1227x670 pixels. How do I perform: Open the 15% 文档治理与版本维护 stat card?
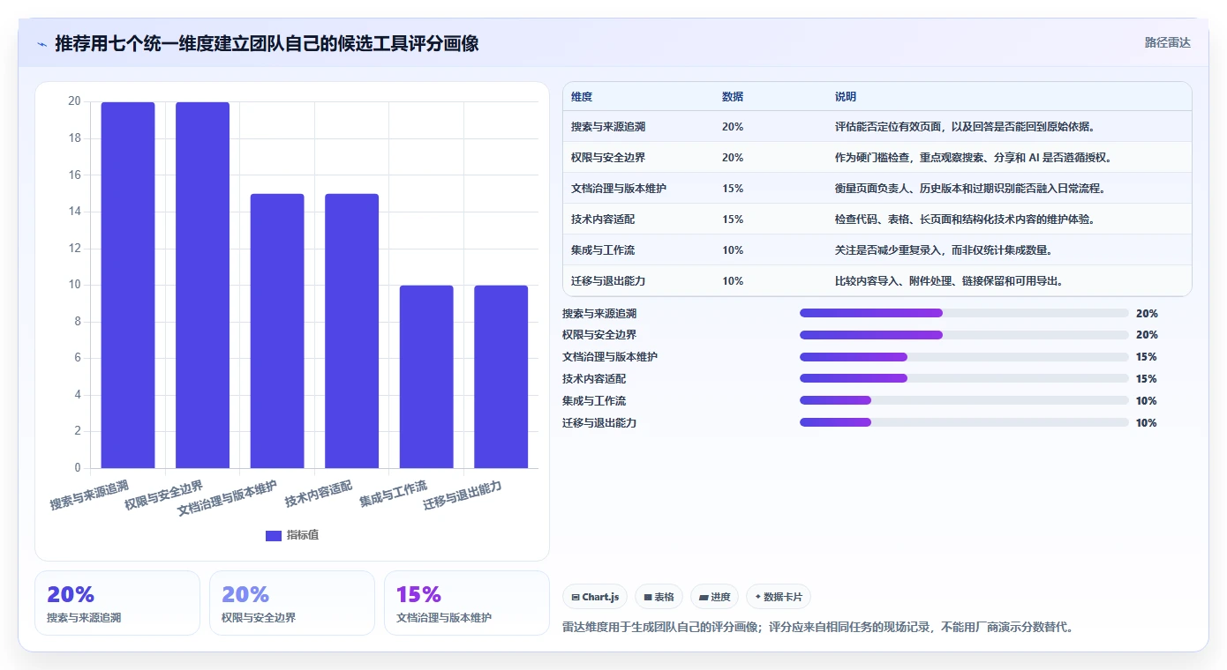pos(467,603)
